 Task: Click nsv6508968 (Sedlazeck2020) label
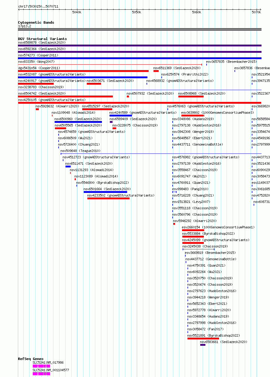coord(202,93)
